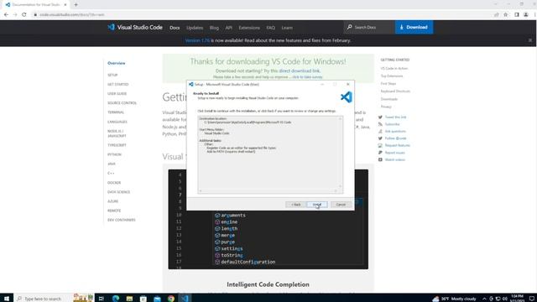
Task: Open Top Extensions link
Action: pos(392,76)
